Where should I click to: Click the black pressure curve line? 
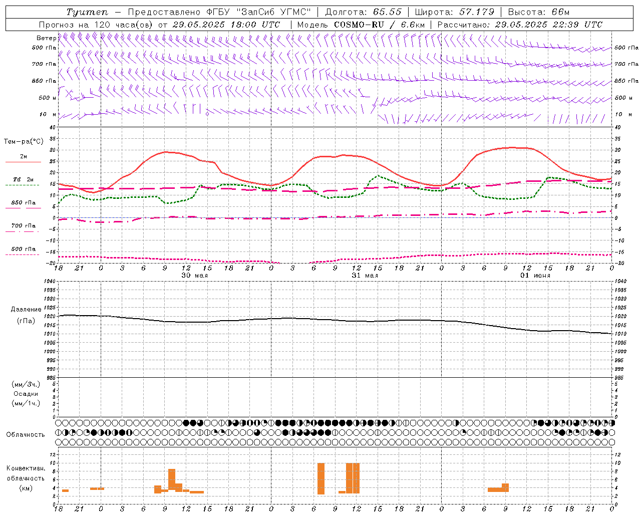pyautogui.click(x=336, y=320)
